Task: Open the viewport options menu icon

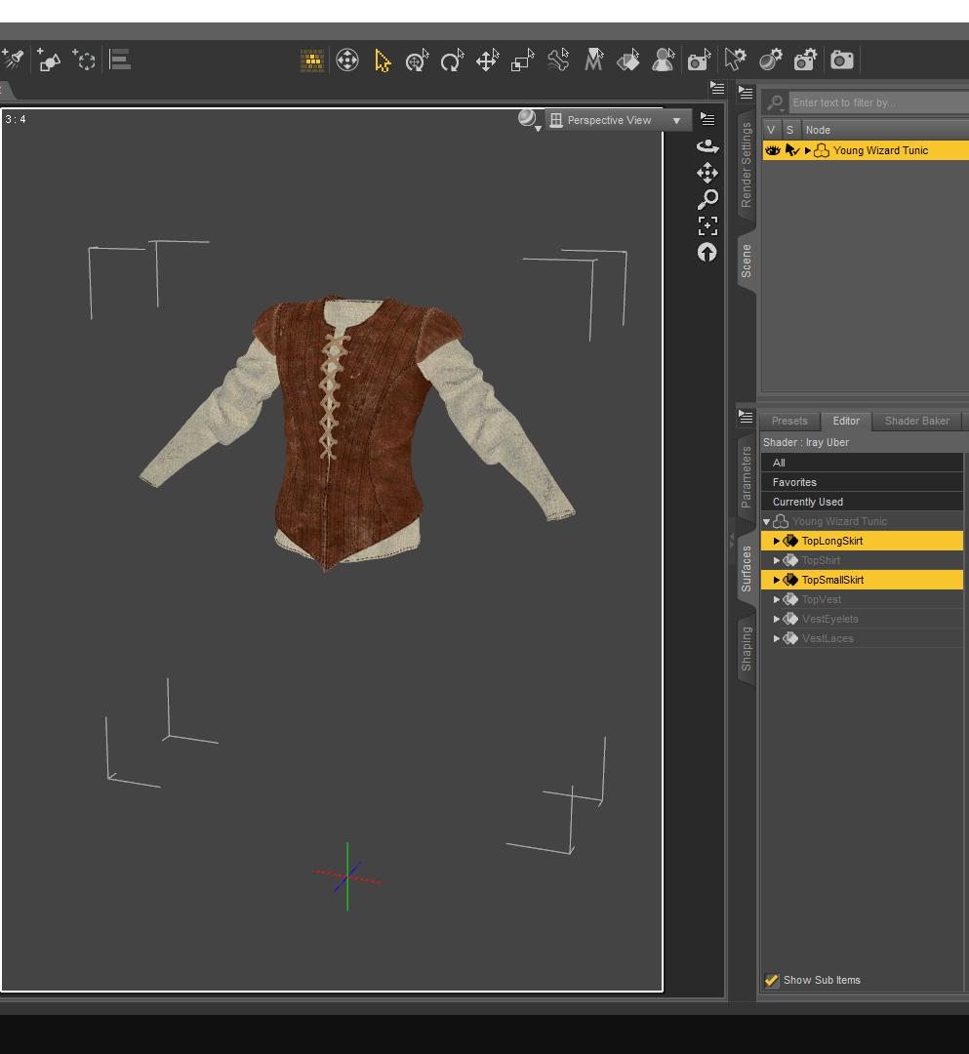Action: pyautogui.click(x=707, y=120)
